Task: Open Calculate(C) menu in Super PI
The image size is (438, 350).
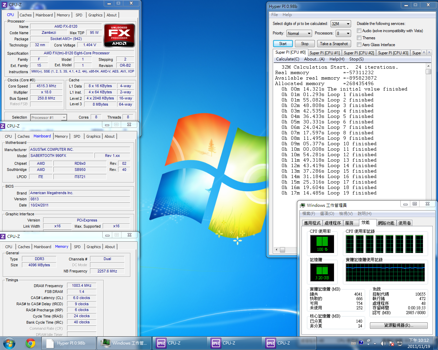Action: point(287,59)
